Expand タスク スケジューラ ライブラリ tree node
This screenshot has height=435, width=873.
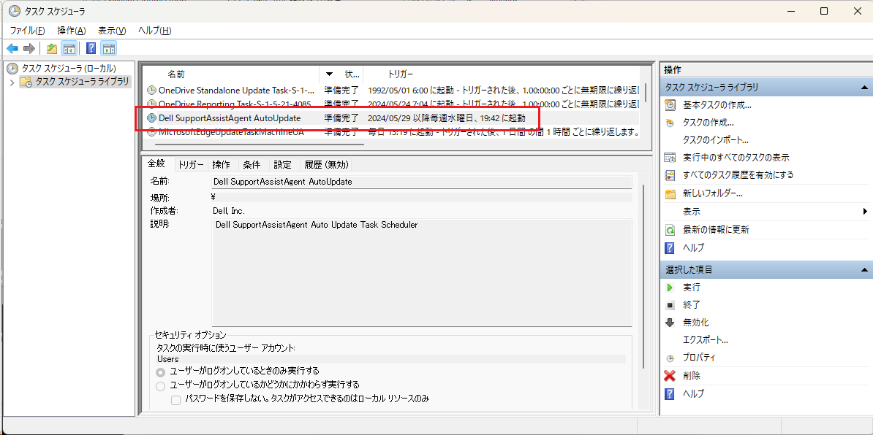point(12,82)
